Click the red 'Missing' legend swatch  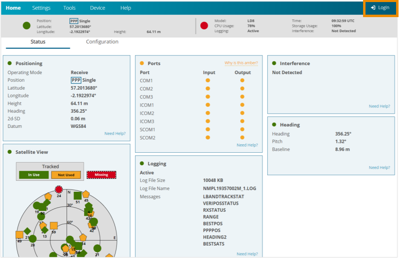[101, 175]
